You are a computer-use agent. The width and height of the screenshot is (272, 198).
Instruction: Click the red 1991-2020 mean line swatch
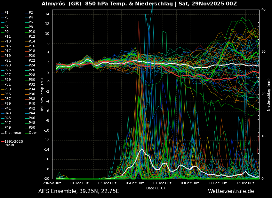[x=3, y=141]
